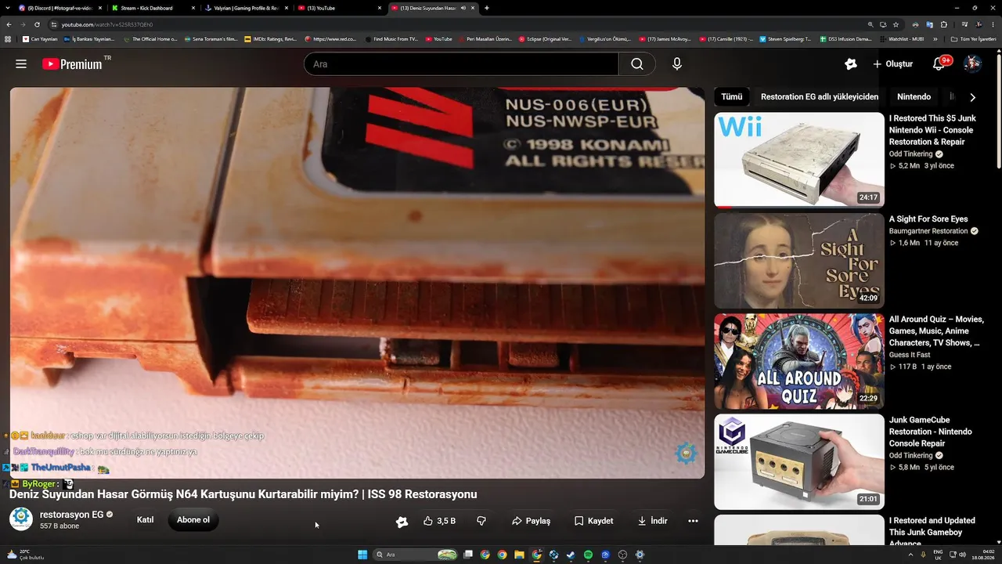Click the channel watermark on the video
This screenshot has width=1002, height=564.
(x=686, y=452)
